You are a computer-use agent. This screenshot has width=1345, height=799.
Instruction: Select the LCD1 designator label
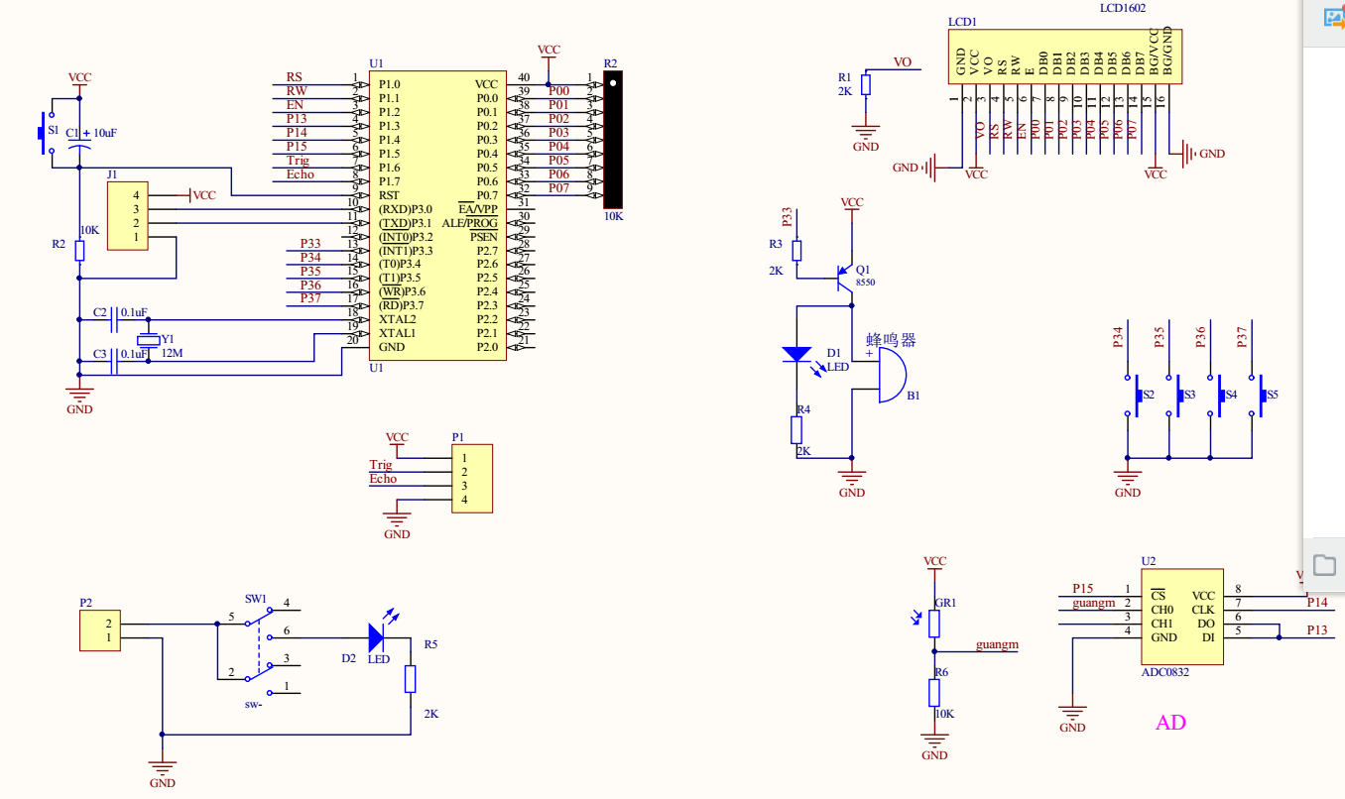962,21
